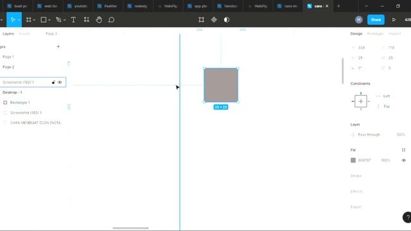The height and width of the screenshot is (231, 411).
Task: Click the Use as mask icon
Action: click(227, 20)
